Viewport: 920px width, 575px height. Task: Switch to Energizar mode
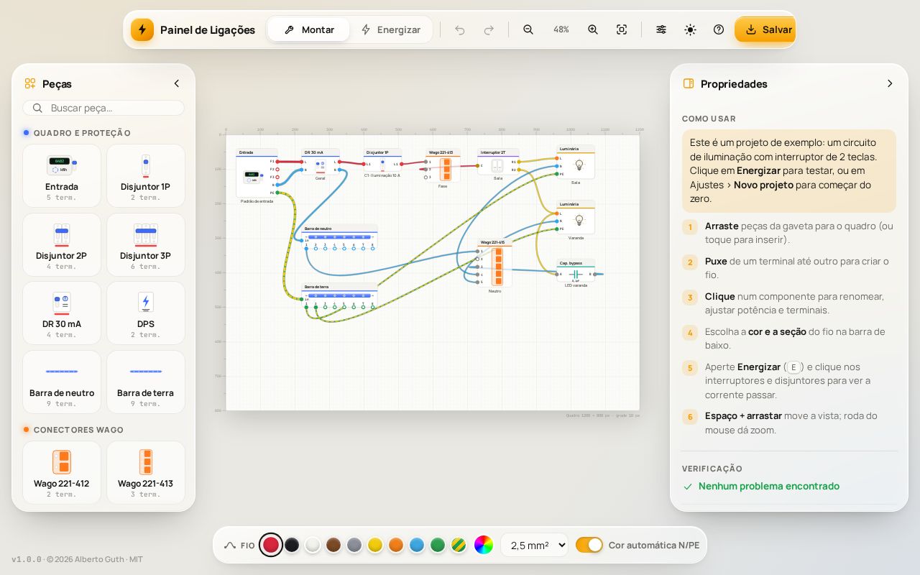click(x=390, y=29)
